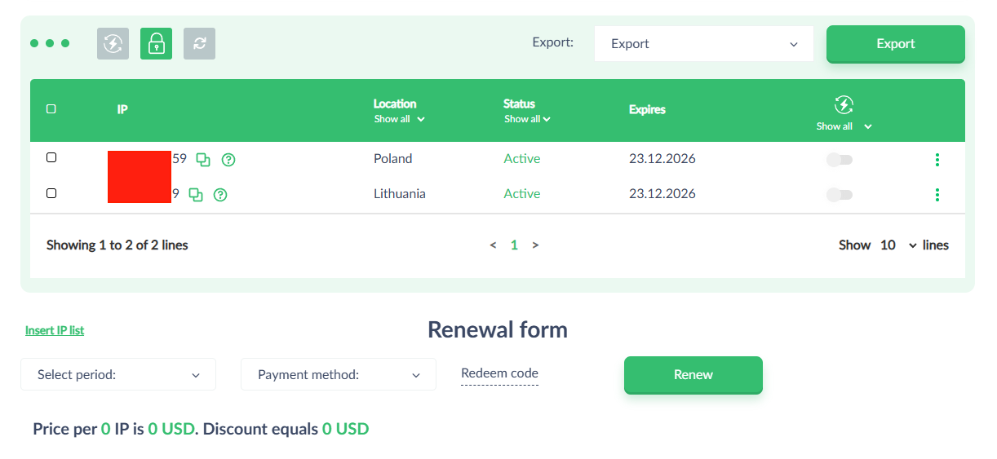Open help icon for Lithuania IP
Image resolution: width=997 pixels, height=459 pixels.
click(220, 195)
